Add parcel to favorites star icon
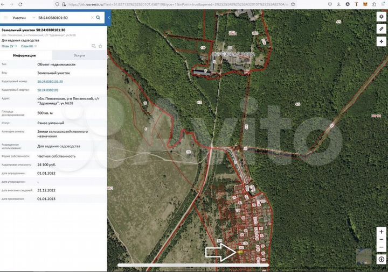This screenshot has width=388, height=272. pos(100,46)
